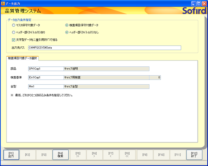Click the 部品 code field SPt1Cap1

coord(46,68)
